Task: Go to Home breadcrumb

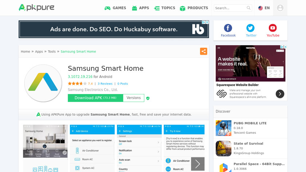Action: coord(25,51)
